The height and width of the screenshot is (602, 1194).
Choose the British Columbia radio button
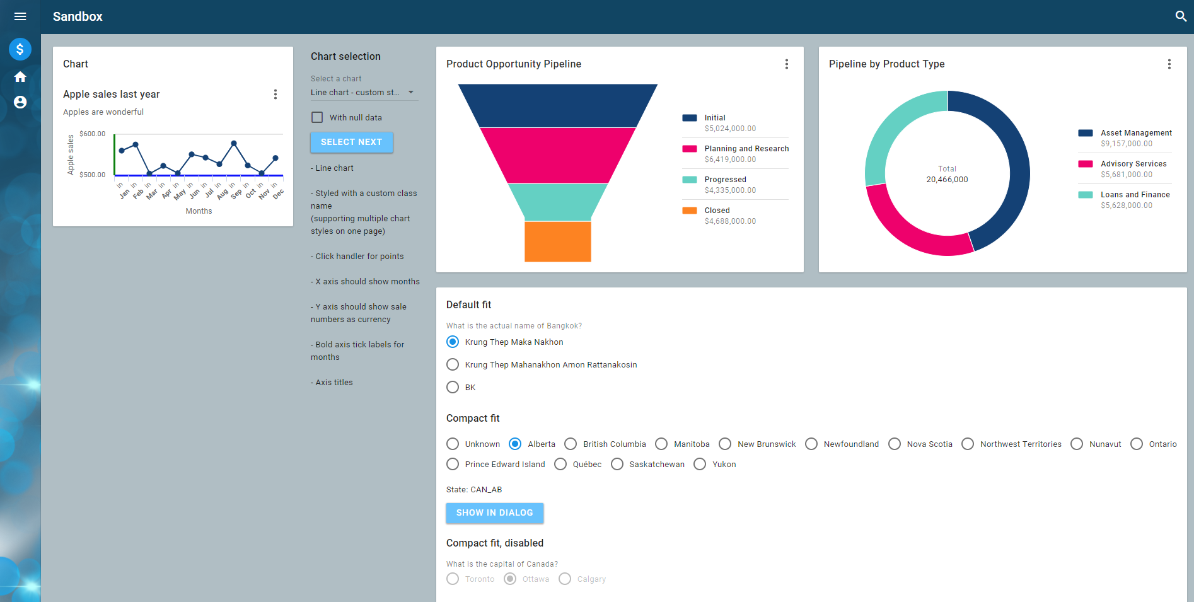click(571, 444)
